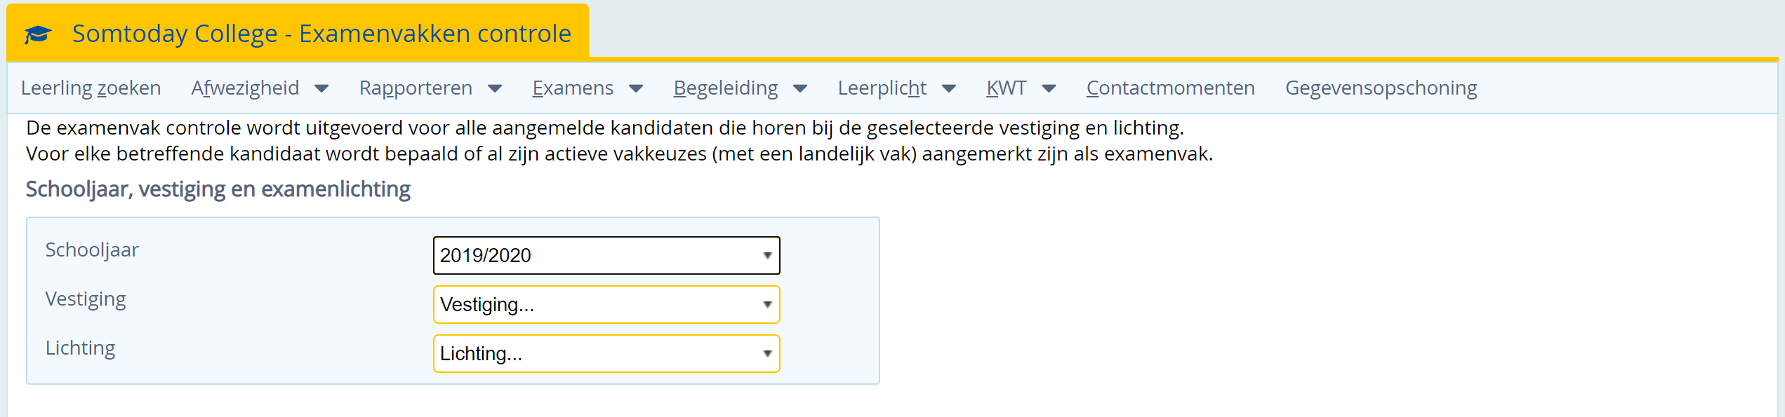Screen dimensions: 1785x417
Task: Open the KWT menu
Action: (1007, 88)
